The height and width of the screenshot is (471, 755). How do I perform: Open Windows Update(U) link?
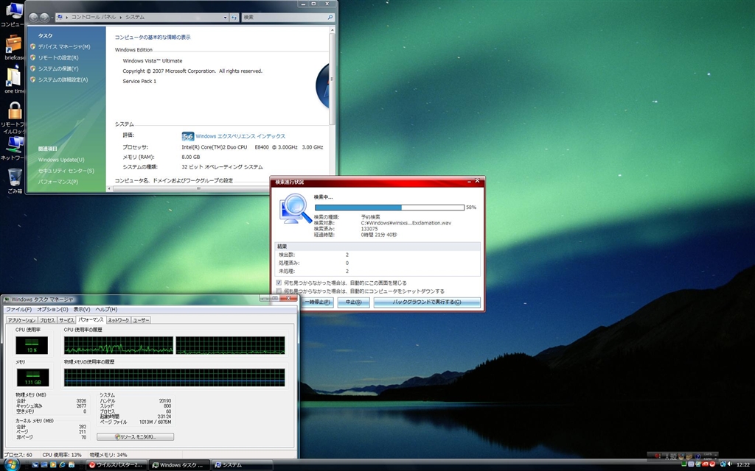tap(61, 160)
